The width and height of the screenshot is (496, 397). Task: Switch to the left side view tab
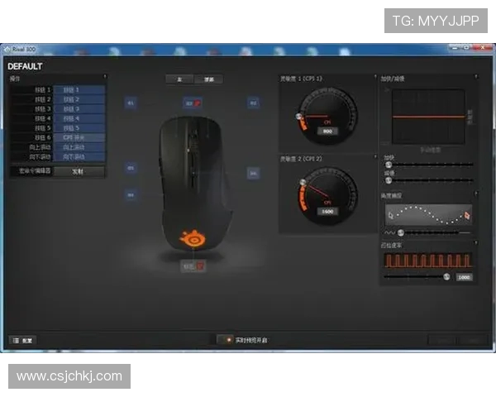coord(179,79)
